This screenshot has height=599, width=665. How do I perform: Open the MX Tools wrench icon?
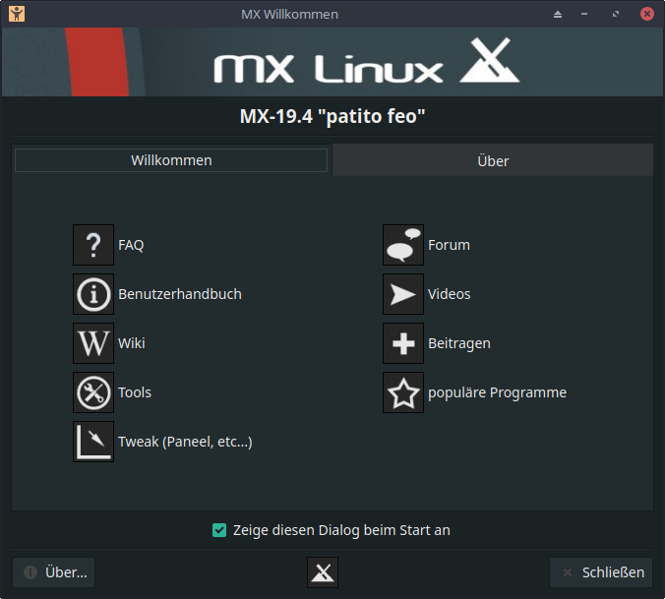pos(93,392)
